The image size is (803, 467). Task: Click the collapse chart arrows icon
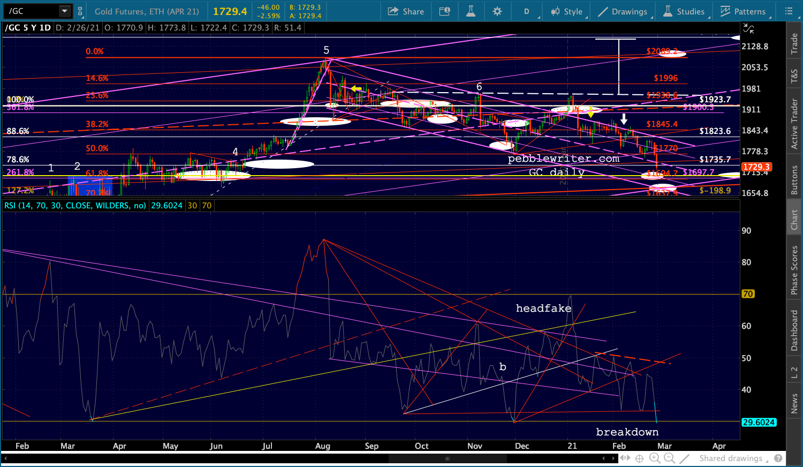[x=748, y=28]
